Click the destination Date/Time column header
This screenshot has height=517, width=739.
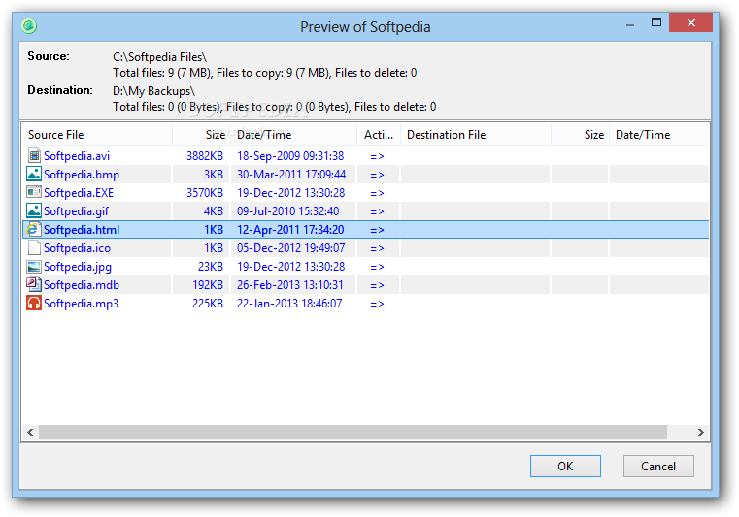[x=658, y=135]
